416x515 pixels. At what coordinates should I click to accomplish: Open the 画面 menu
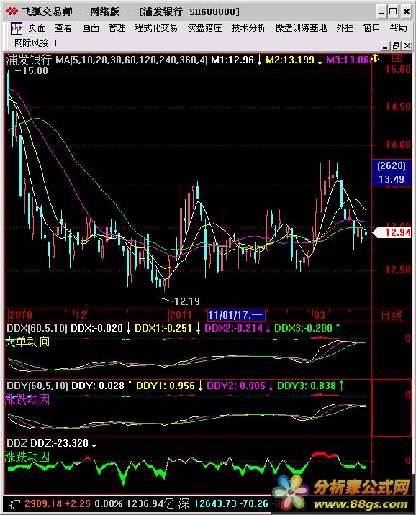click(x=91, y=28)
